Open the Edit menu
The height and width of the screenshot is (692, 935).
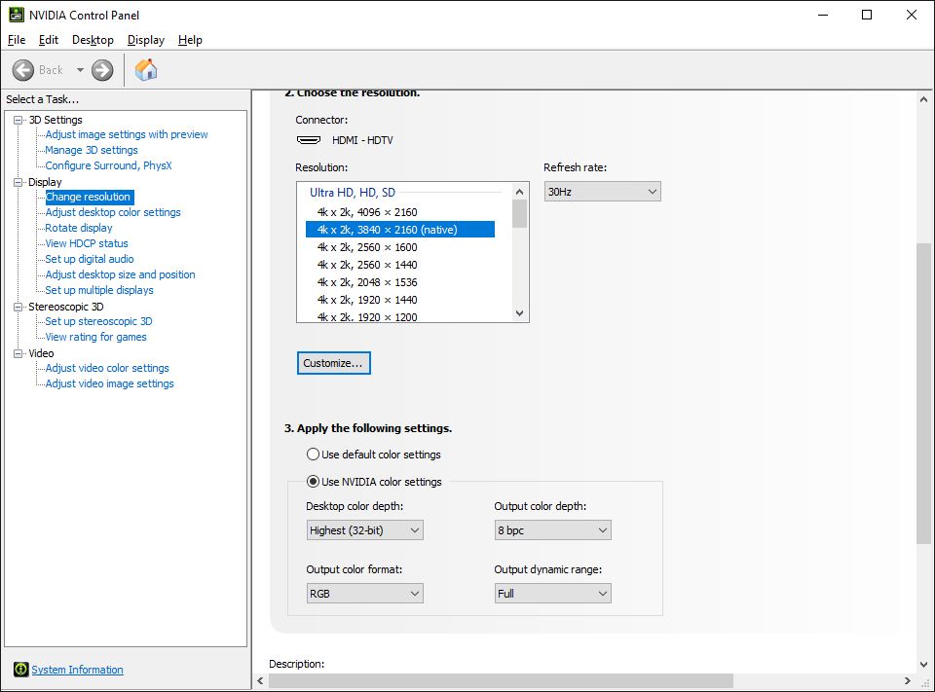pos(49,40)
